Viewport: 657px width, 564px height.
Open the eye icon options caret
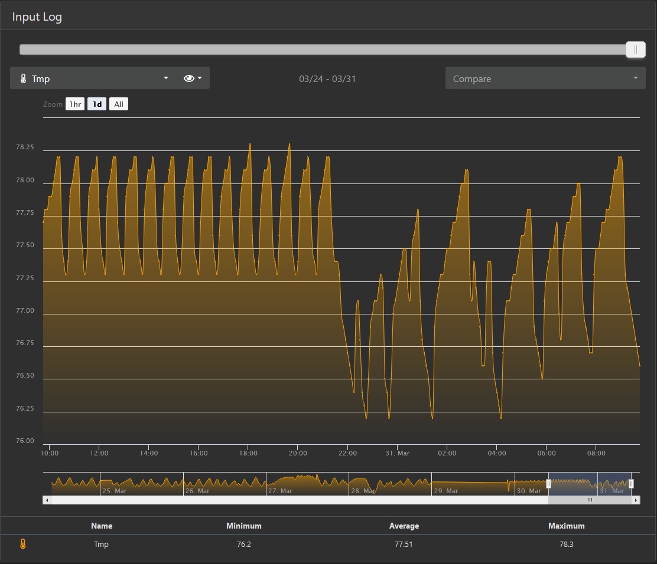(200, 78)
